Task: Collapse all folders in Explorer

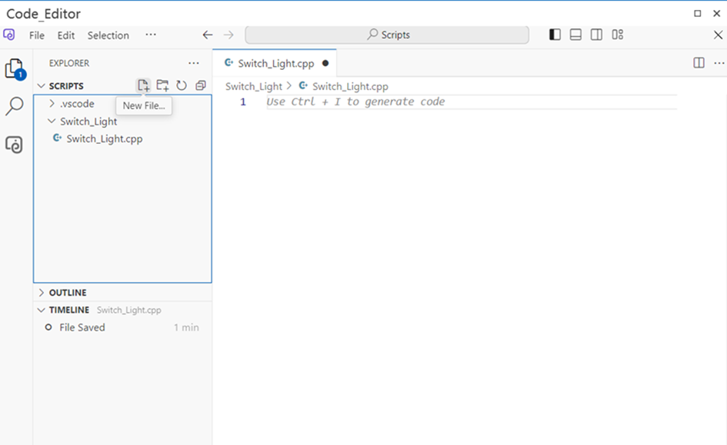Action: 201,85
